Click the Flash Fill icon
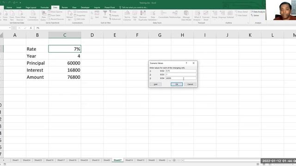 pos(135,15)
